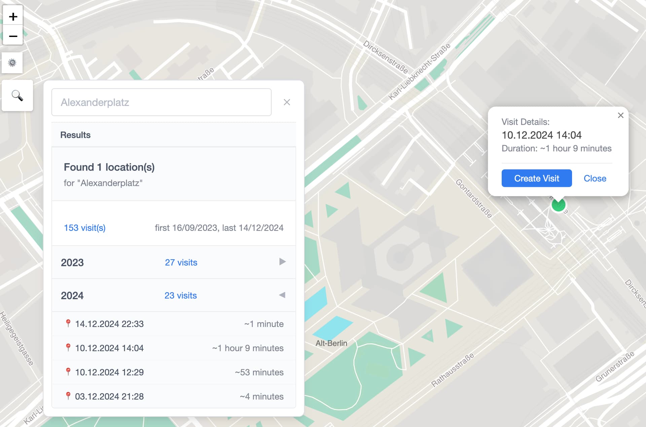Focus the Alexanderplatz search input field

click(x=161, y=102)
